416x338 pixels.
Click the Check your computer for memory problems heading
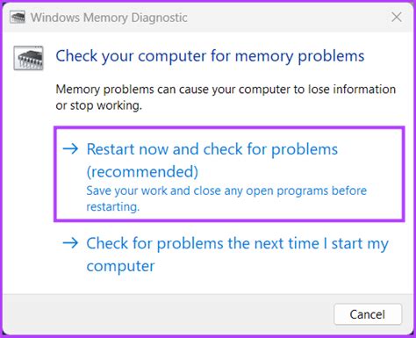point(210,56)
